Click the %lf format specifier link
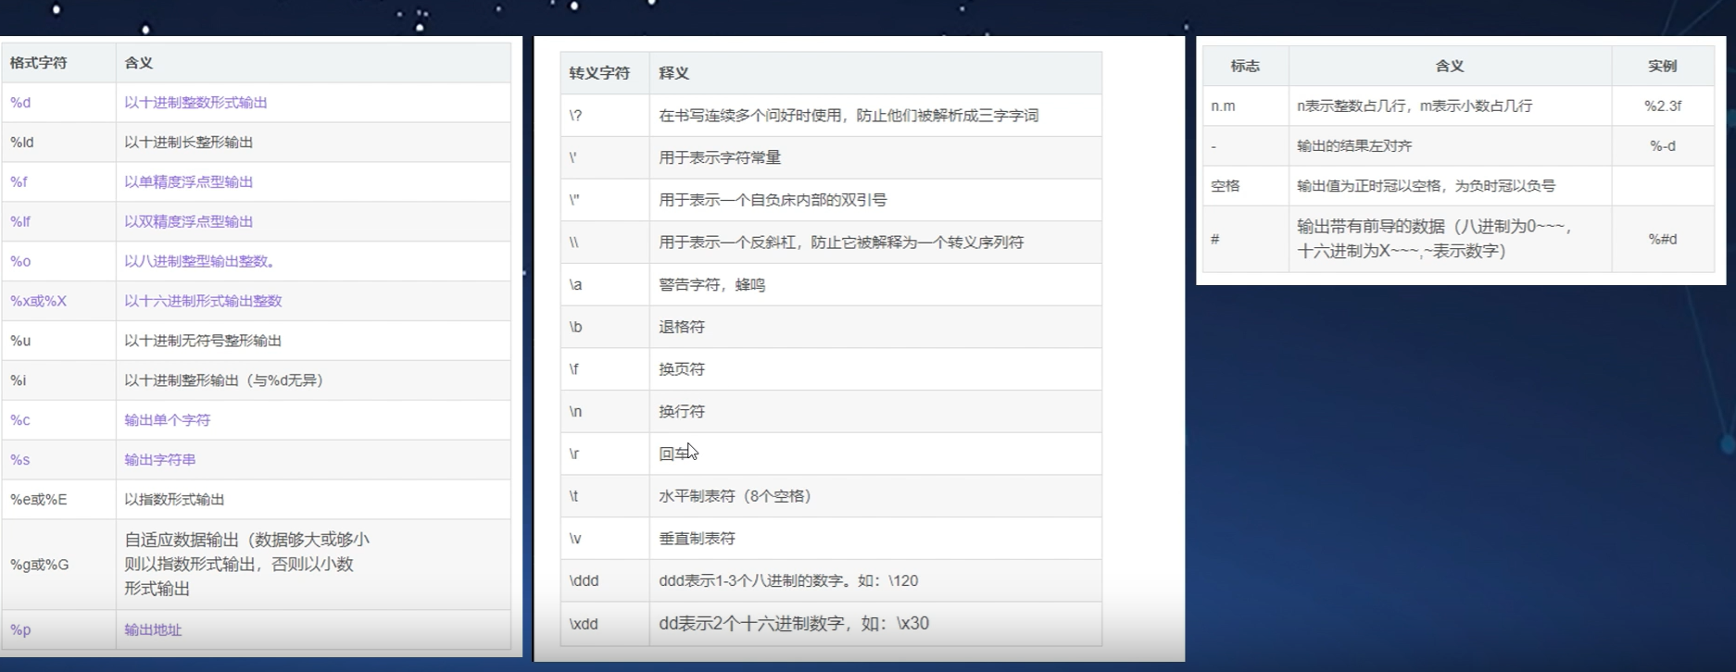This screenshot has height=672, width=1736. click(x=20, y=222)
